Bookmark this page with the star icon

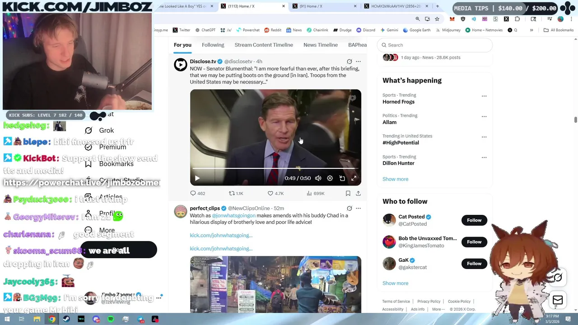(437, 19)
